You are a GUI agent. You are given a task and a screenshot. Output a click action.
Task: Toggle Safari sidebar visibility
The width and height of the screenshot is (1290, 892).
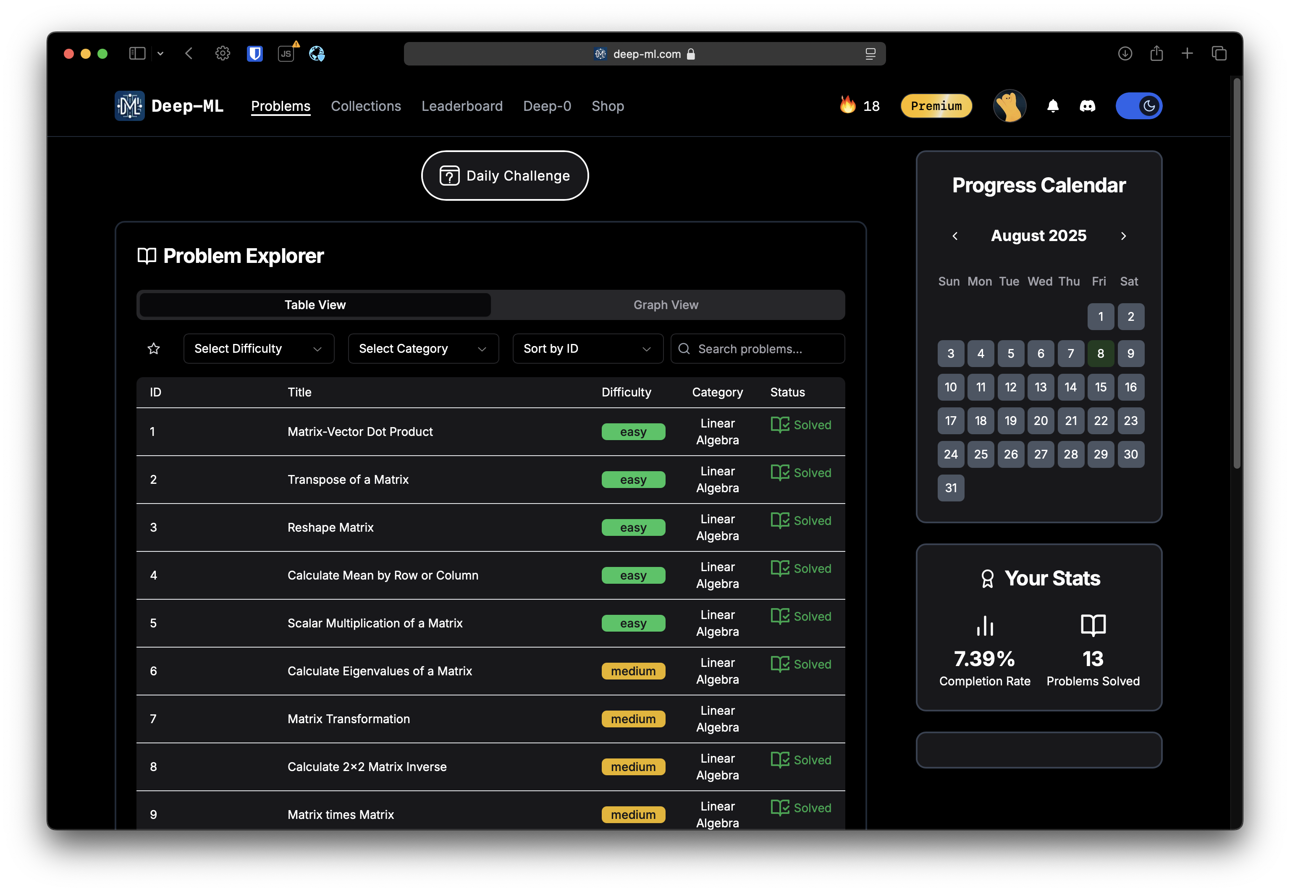[x=137, y=54]
